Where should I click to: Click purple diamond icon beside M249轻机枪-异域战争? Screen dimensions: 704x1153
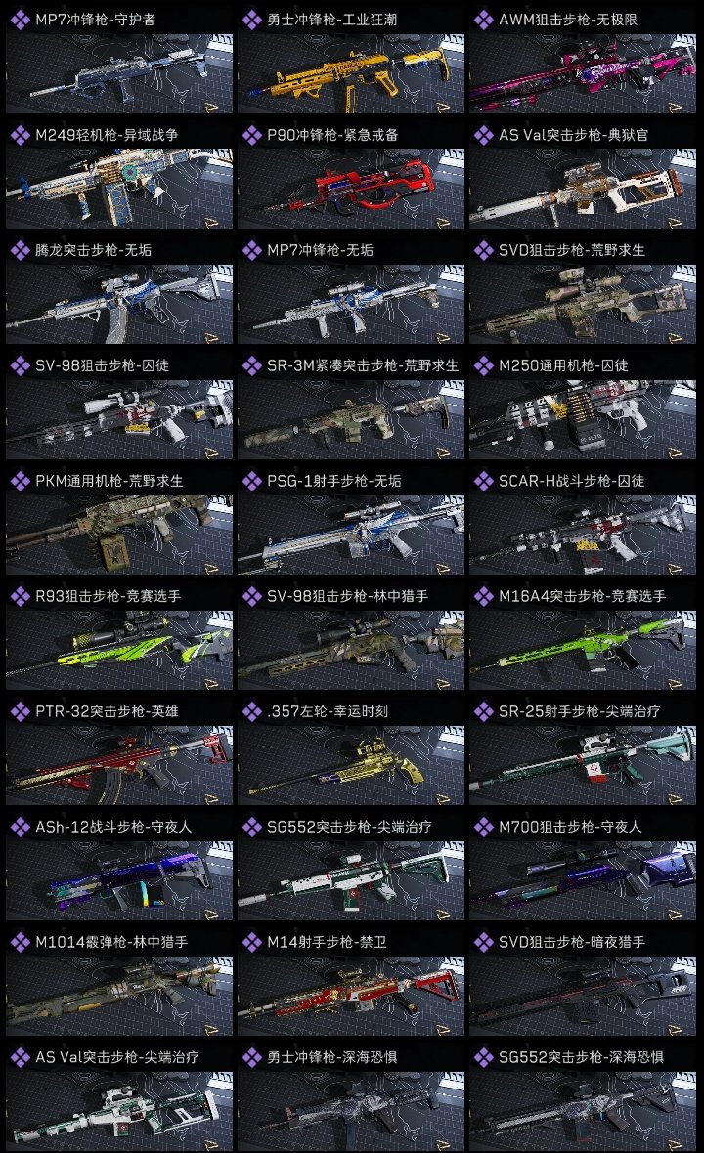20,135
